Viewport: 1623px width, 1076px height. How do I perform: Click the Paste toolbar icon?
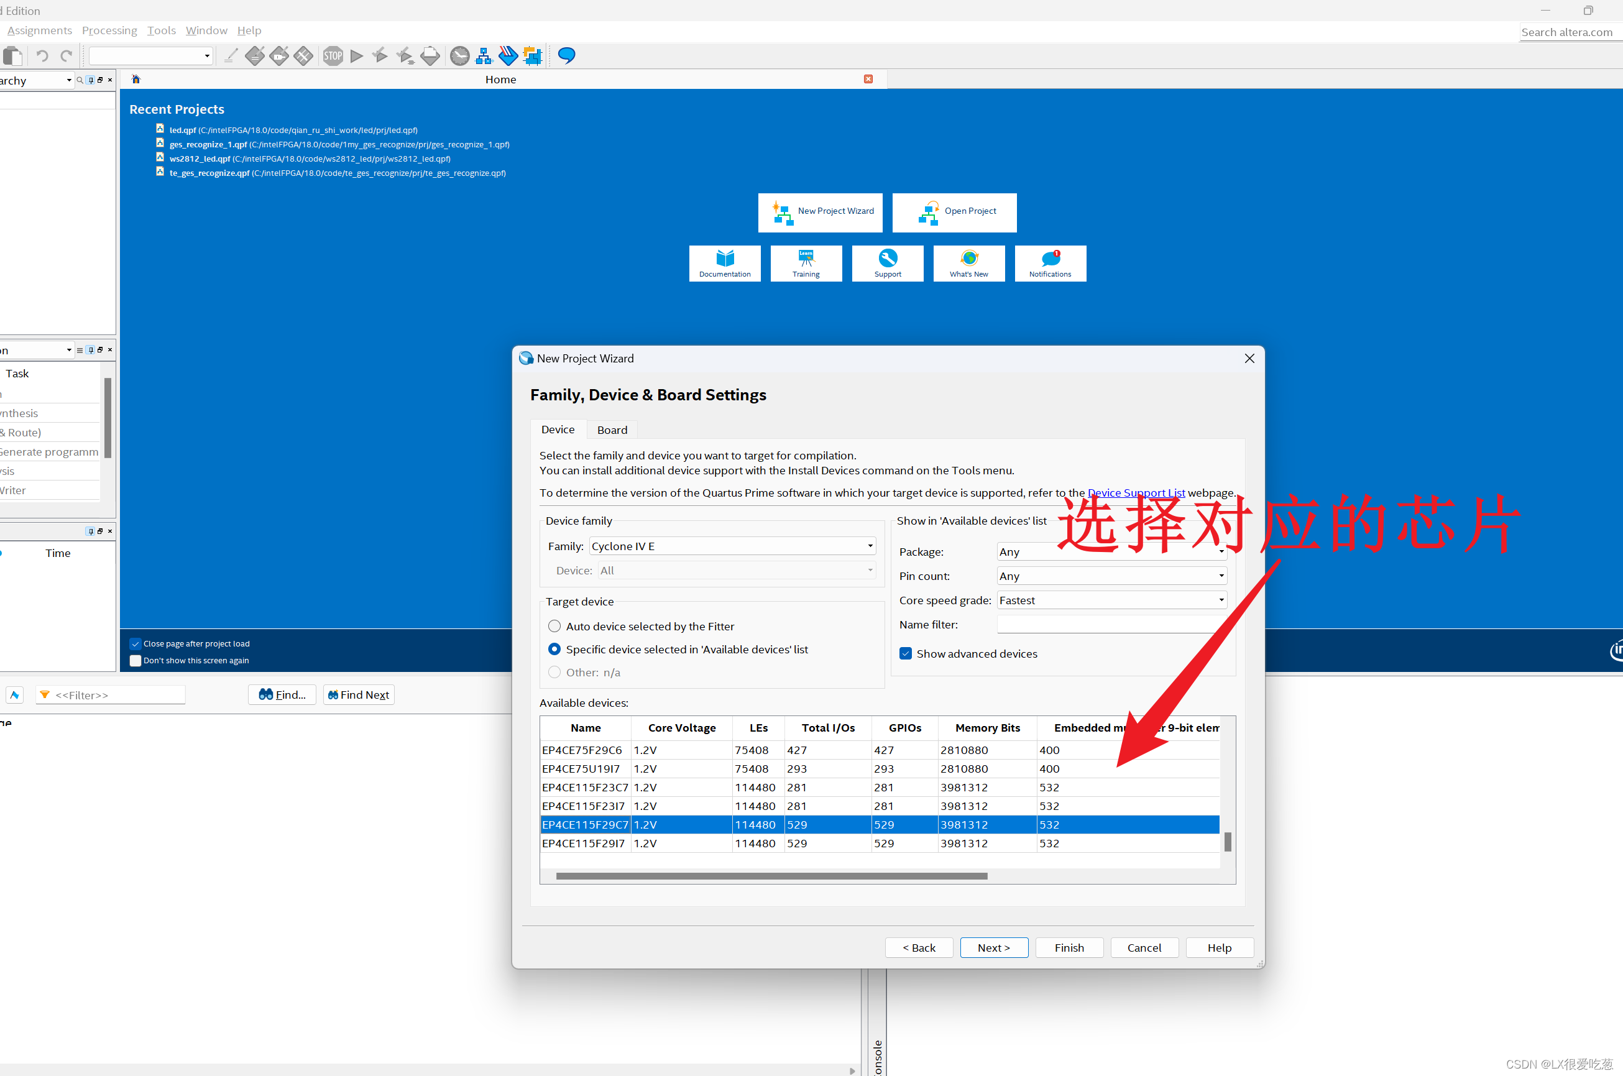click(x=12, y=55)
